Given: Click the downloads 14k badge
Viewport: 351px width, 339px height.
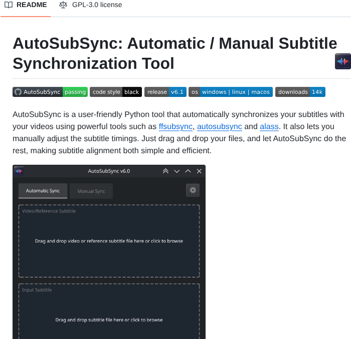Looking at the screenshot, I should coord(300,92).
